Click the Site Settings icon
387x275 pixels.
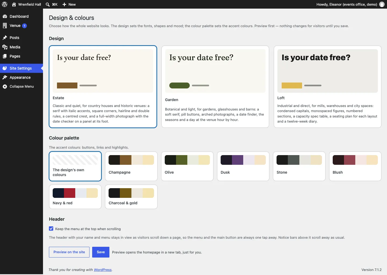click(x=5, y=68)
